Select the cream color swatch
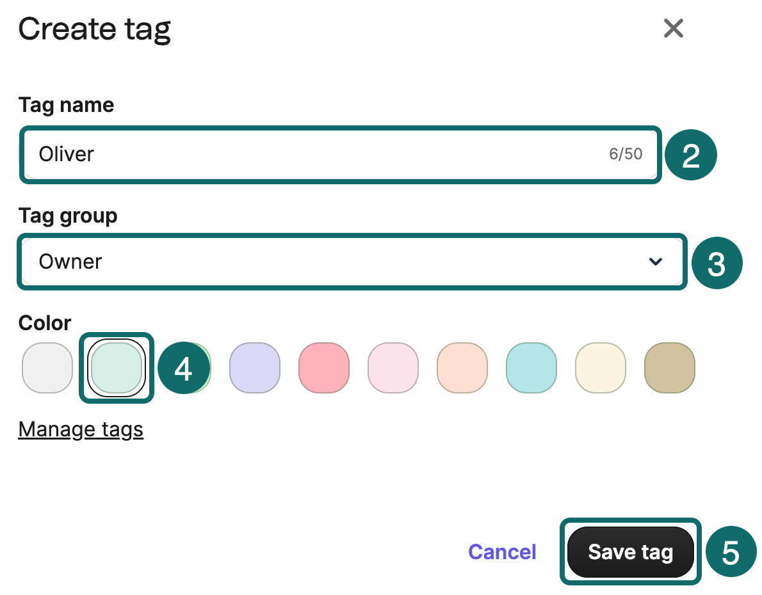The image size is (762, 595). point(600,367)
